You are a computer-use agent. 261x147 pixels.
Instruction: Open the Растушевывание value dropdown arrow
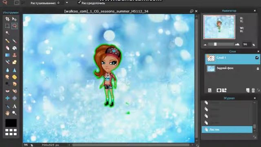(x=67, y=3)
